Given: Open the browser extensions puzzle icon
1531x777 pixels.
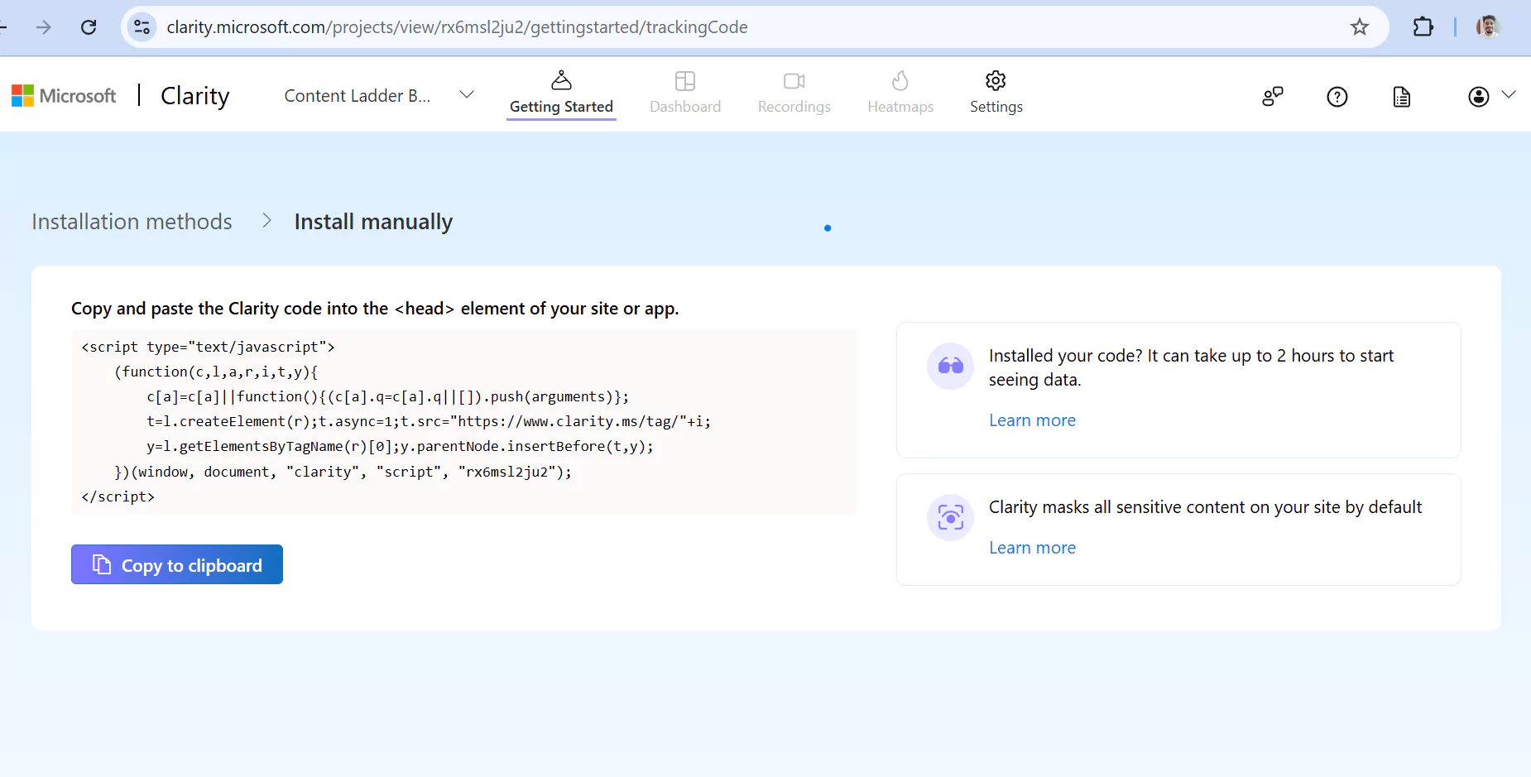Looking at the screenshot, I should [x=1423, y=27].
